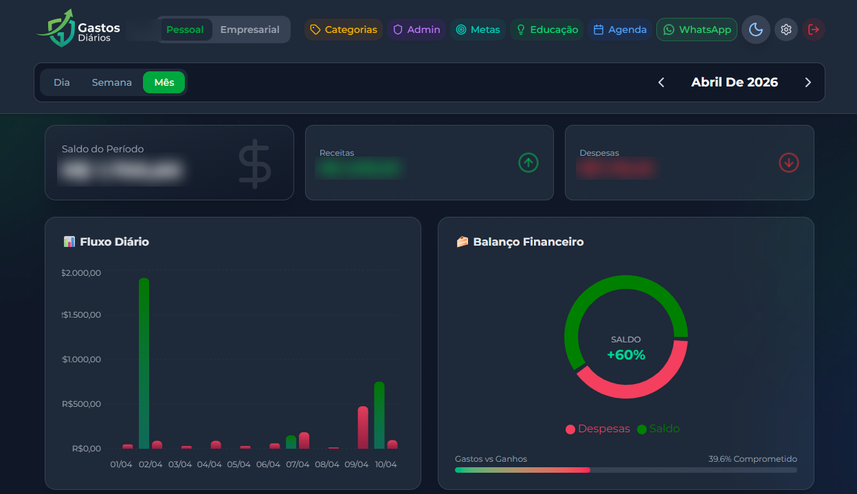Click the Gastos Diários logo
857x494 pixels.
[x=79, y=29]
